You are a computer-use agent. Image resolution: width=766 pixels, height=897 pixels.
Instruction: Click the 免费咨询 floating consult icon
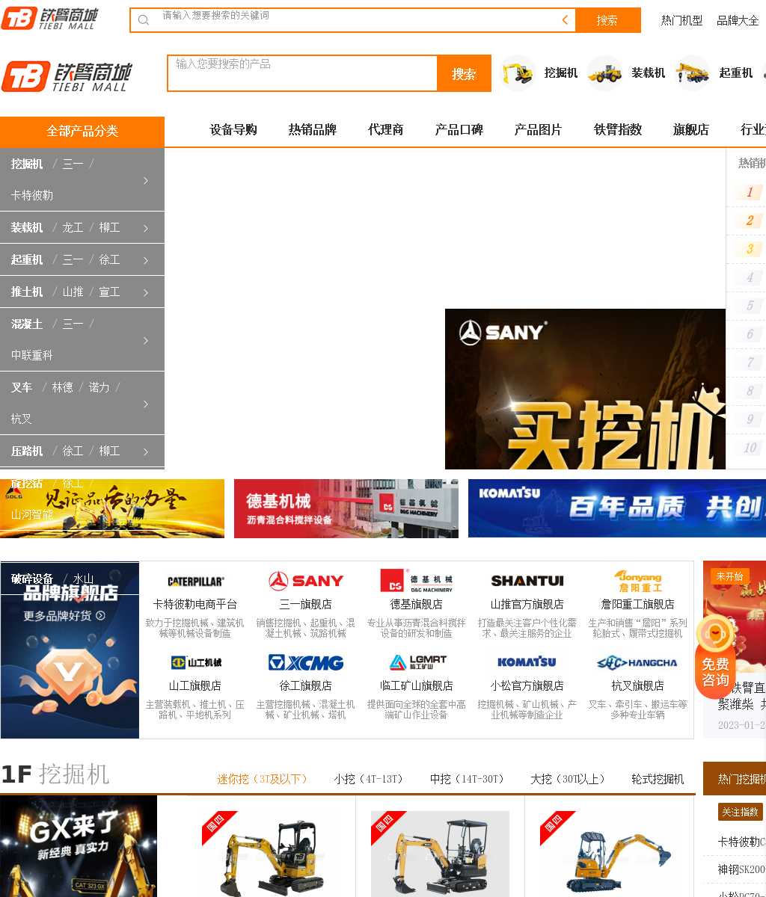pyautogui.click(x=715, y=657)
